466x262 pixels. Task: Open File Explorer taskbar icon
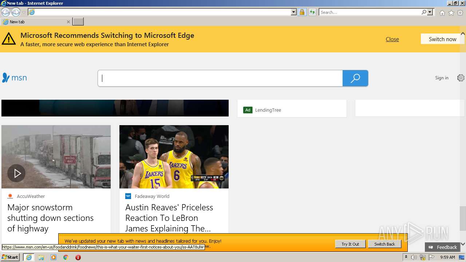(41, 257)
